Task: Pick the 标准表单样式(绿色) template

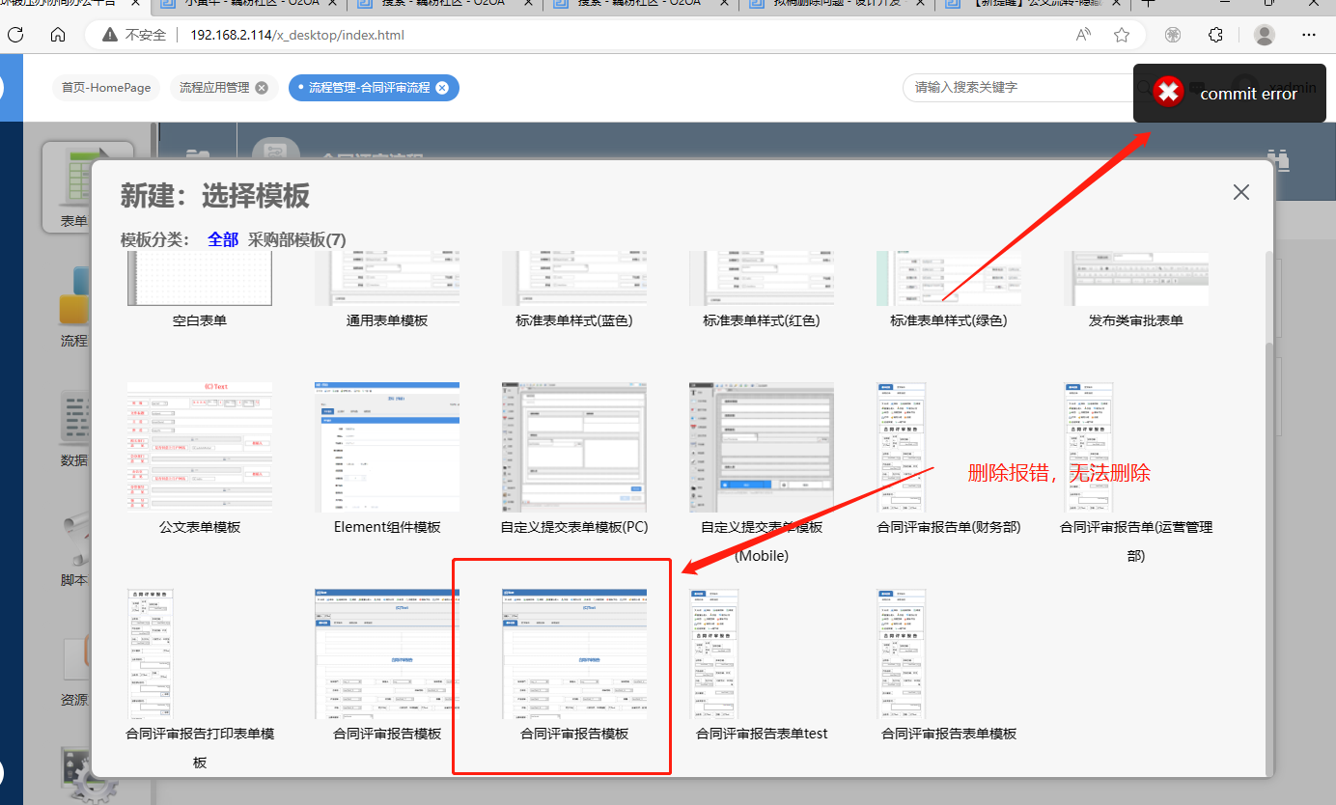Action: [949, 288]
